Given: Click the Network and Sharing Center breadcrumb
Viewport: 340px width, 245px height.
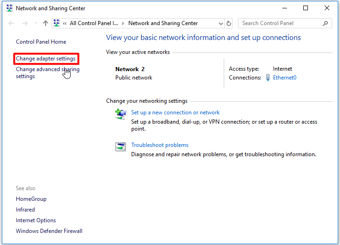Looking at the screenshot, I should pyautogui.click(x=163, y=23).
